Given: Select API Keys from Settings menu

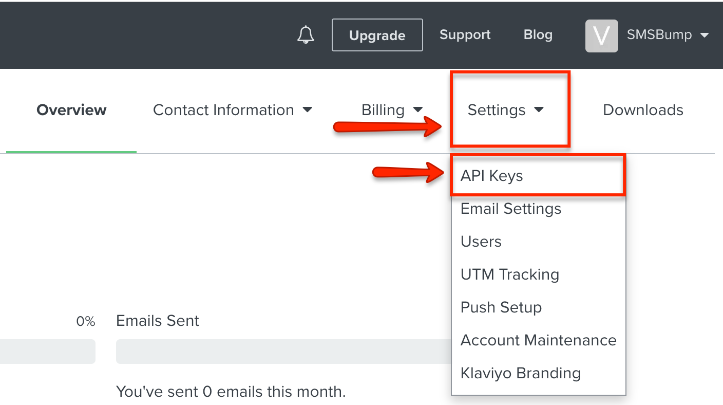Looking at the screenshot, I should click(x=538, y=176).
